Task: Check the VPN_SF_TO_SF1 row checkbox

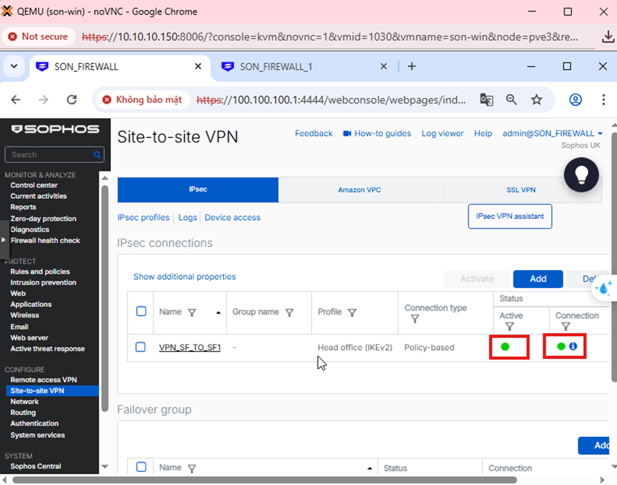Action: [140, 347]
